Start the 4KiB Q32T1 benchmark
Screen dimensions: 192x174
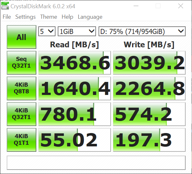[x=21, y=114]
